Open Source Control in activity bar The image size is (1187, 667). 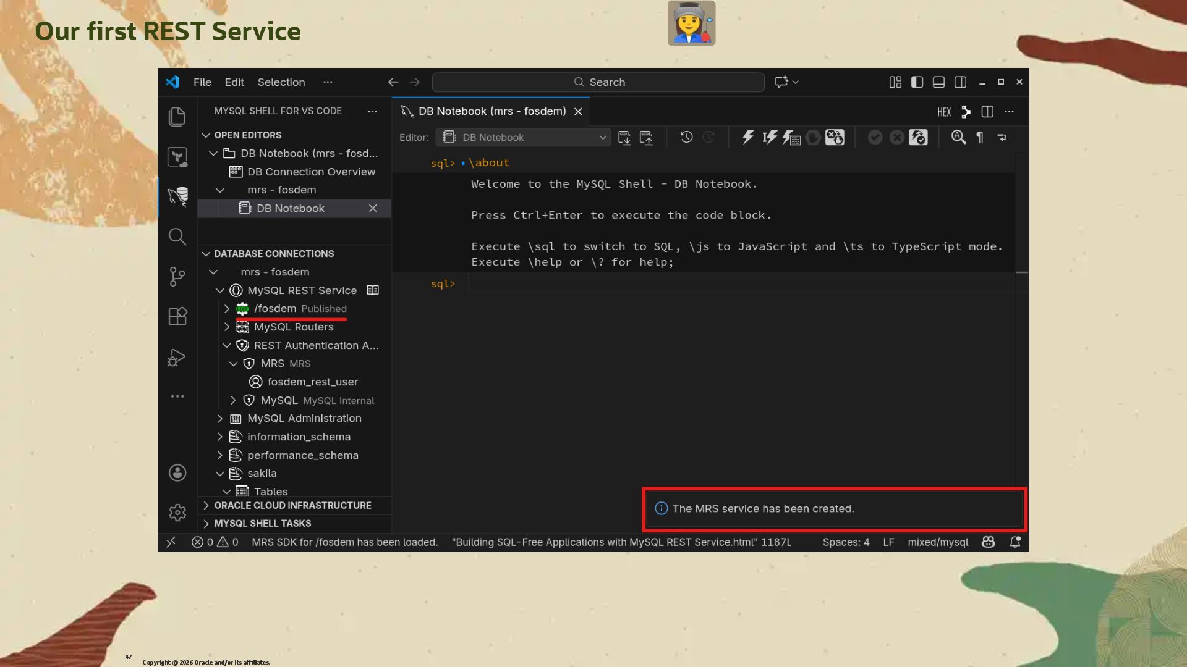point(177,276)
